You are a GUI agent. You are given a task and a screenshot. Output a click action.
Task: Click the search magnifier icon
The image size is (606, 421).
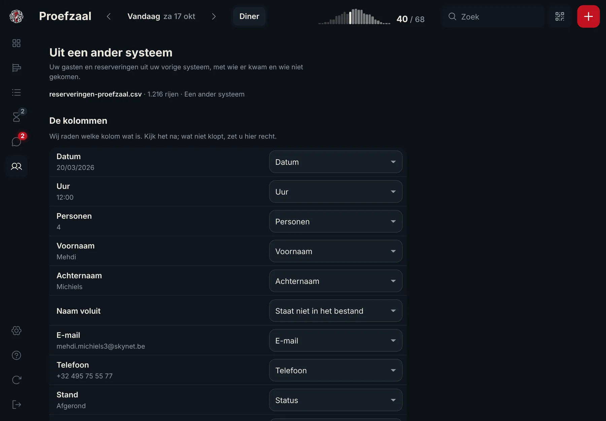[452, 16]
